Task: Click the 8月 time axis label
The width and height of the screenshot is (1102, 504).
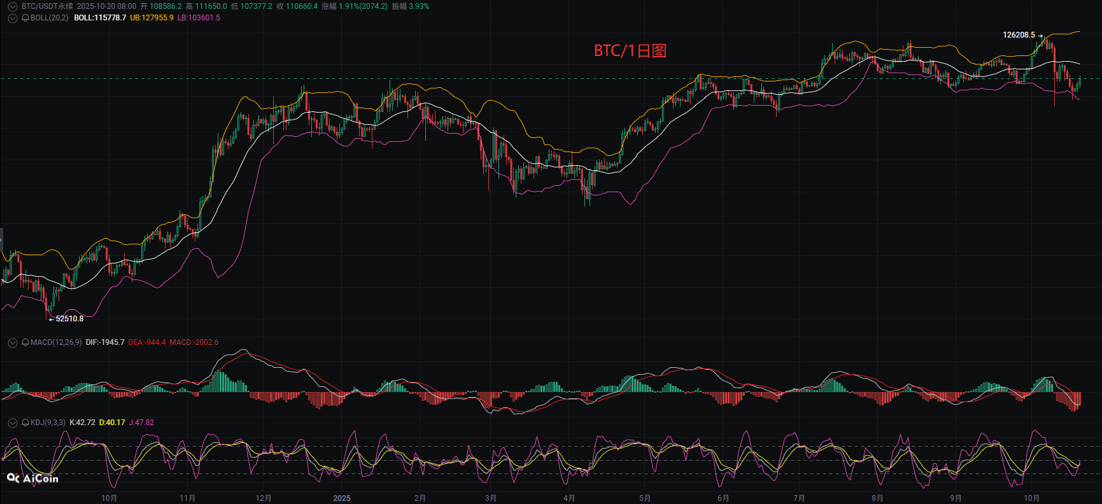Action: (x=877, y=498)
